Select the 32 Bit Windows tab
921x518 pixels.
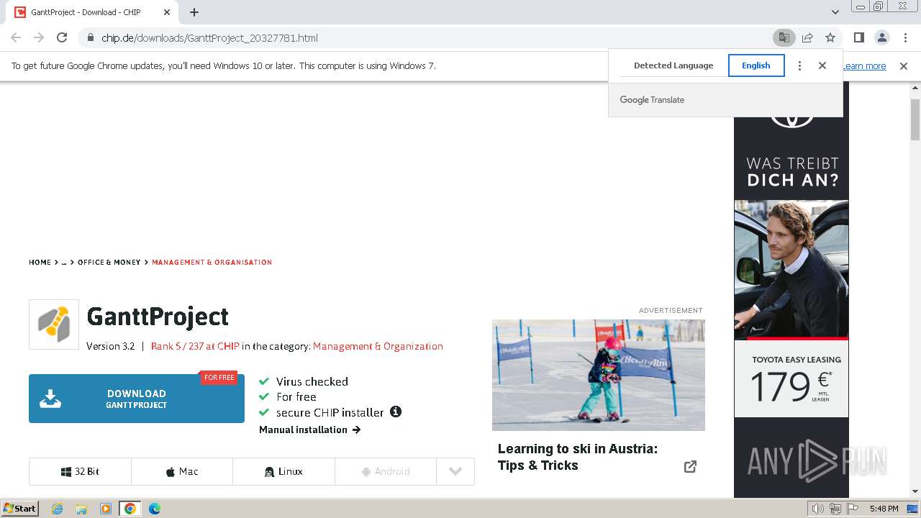tap(80, 471)
